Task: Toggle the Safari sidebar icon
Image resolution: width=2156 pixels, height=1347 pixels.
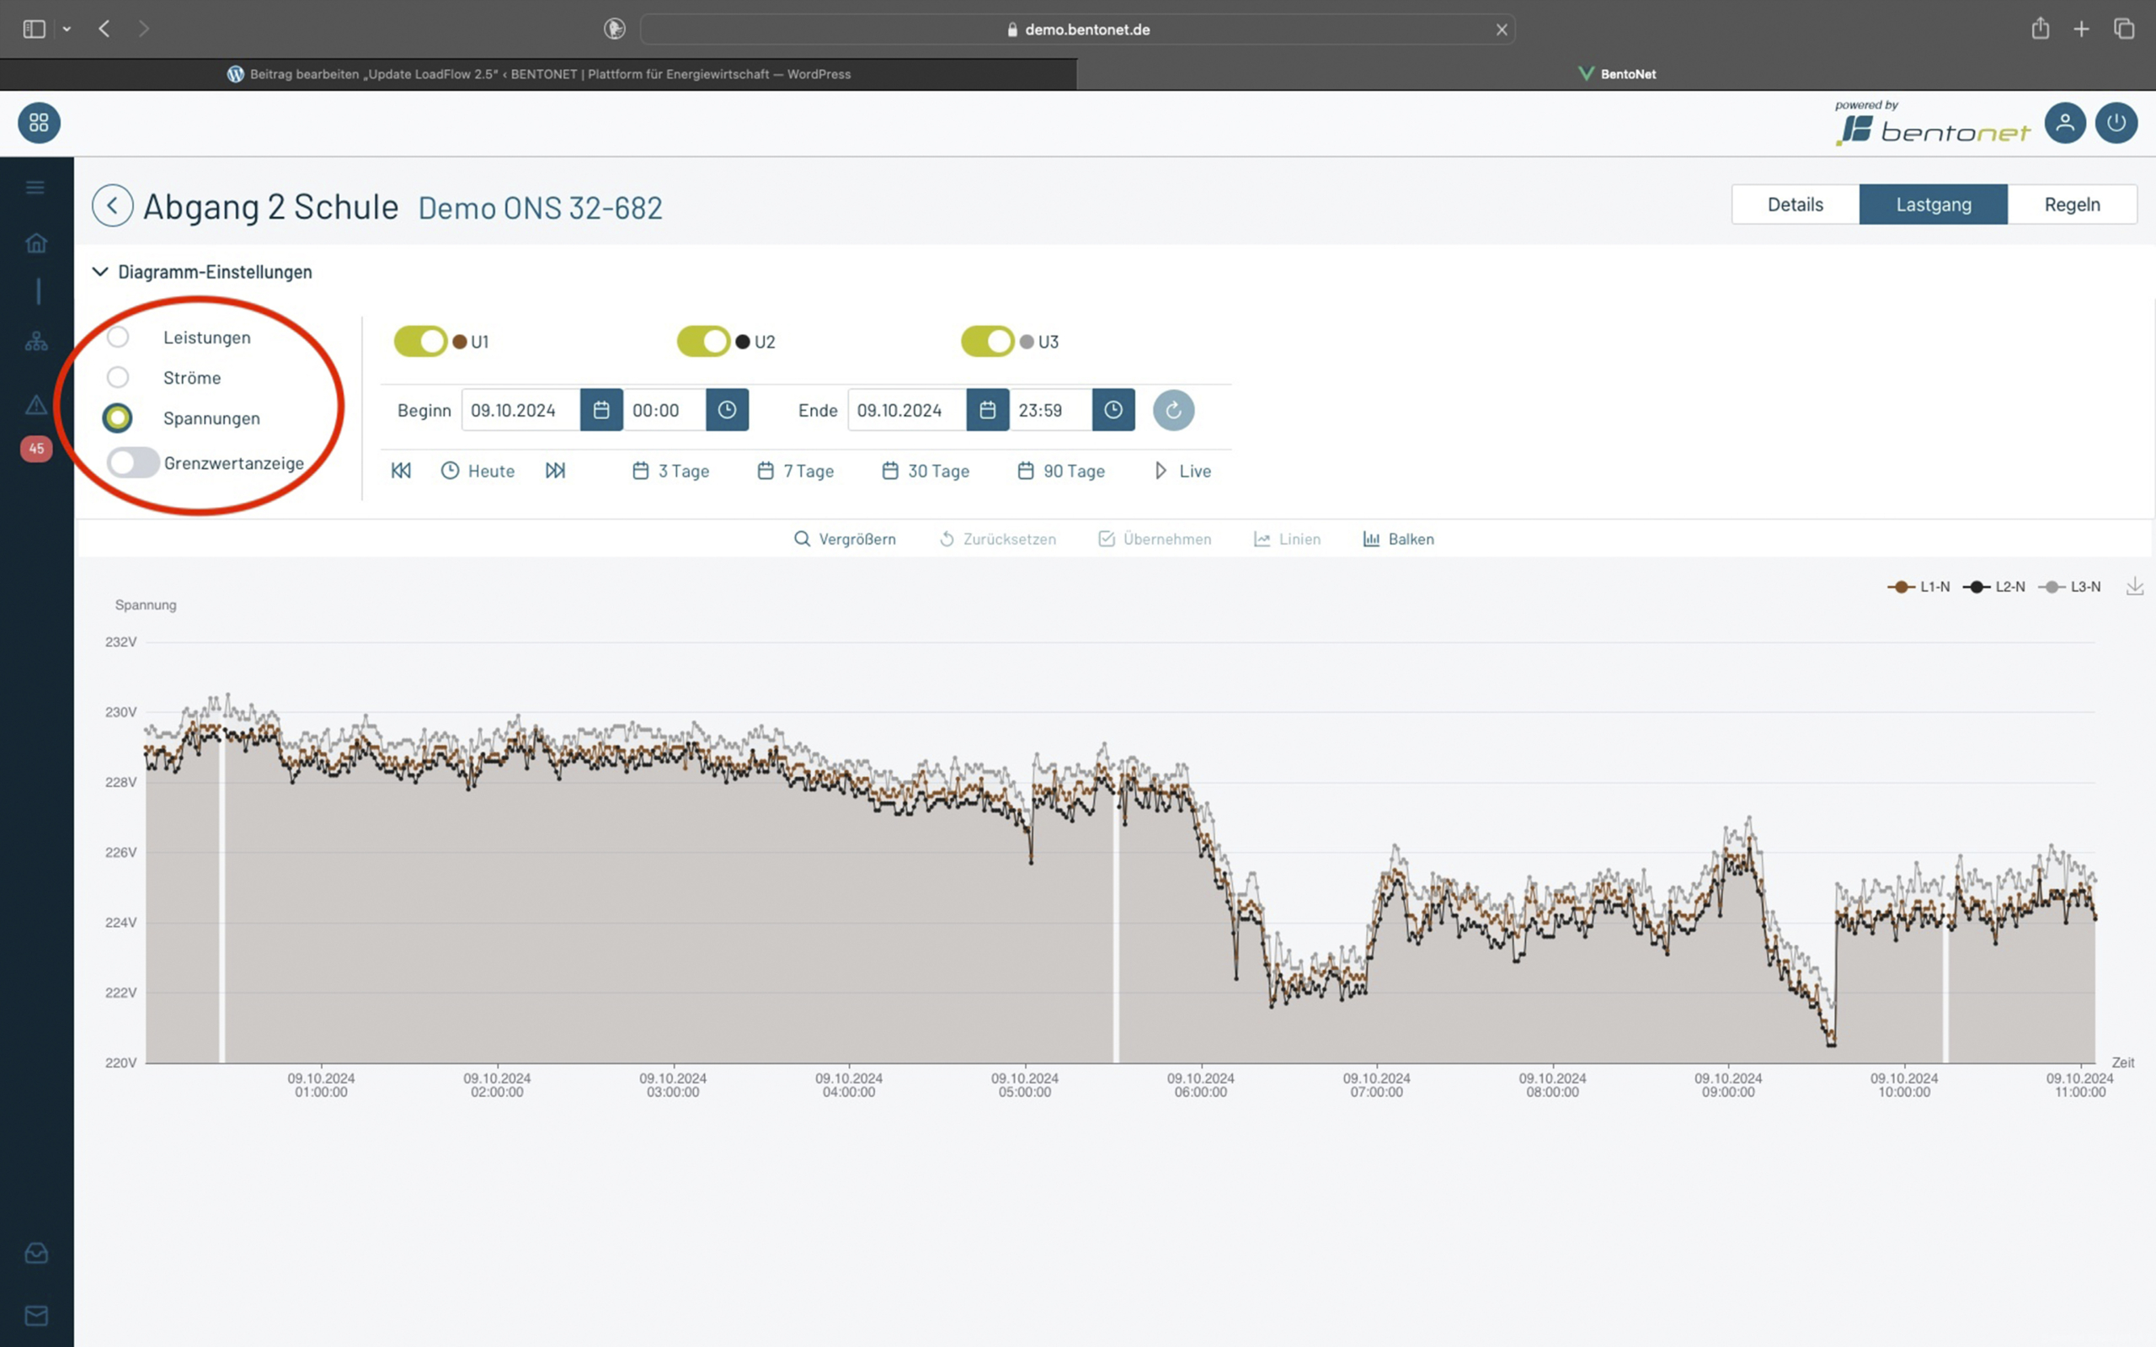Action: [34, 29]
